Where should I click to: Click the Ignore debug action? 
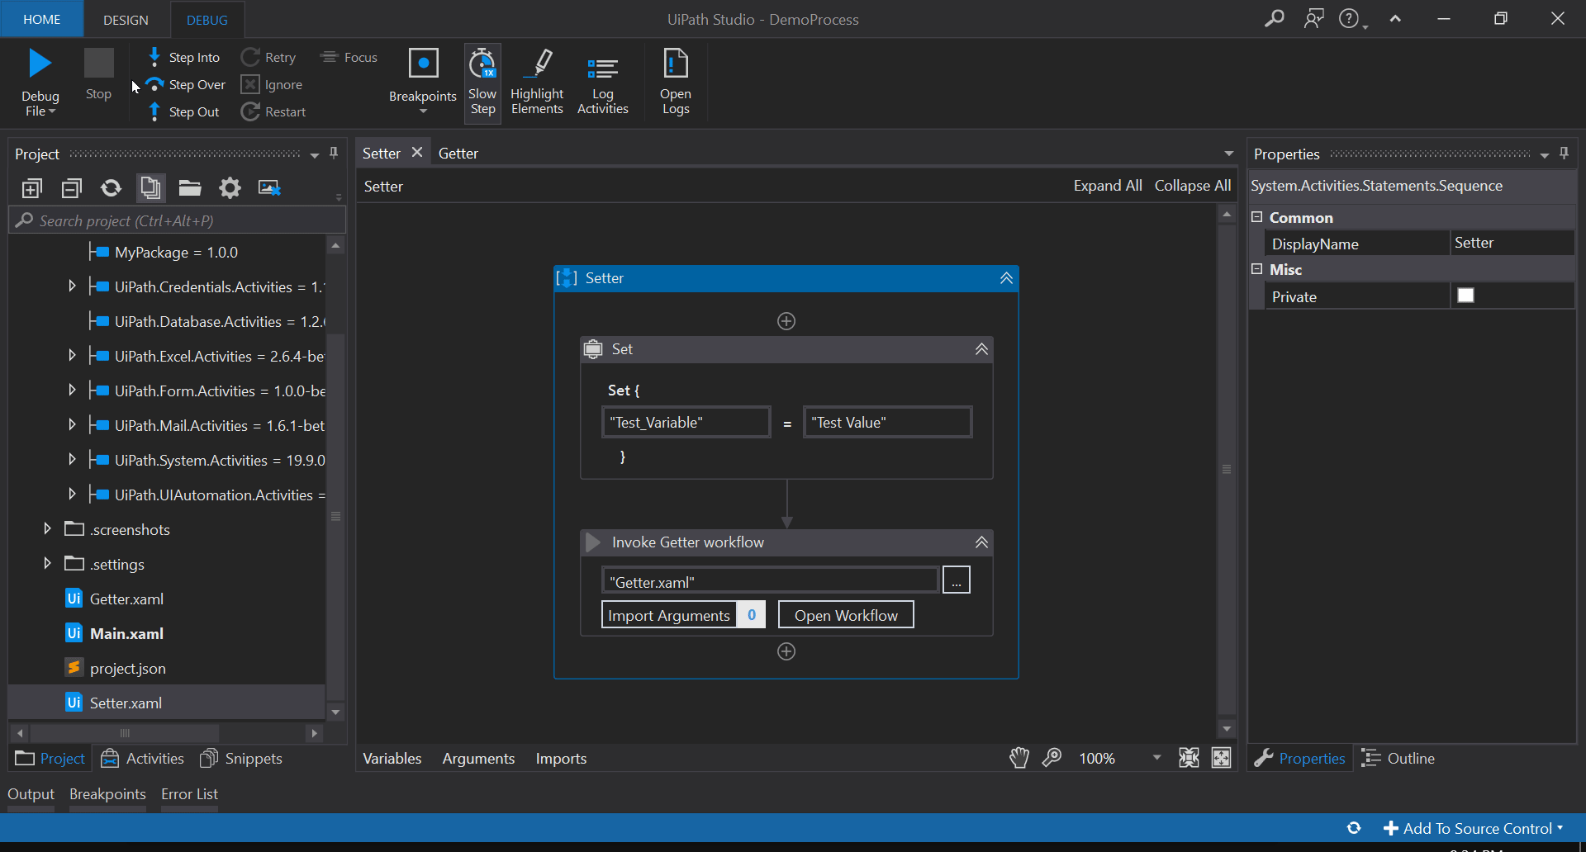pos(272,84)
